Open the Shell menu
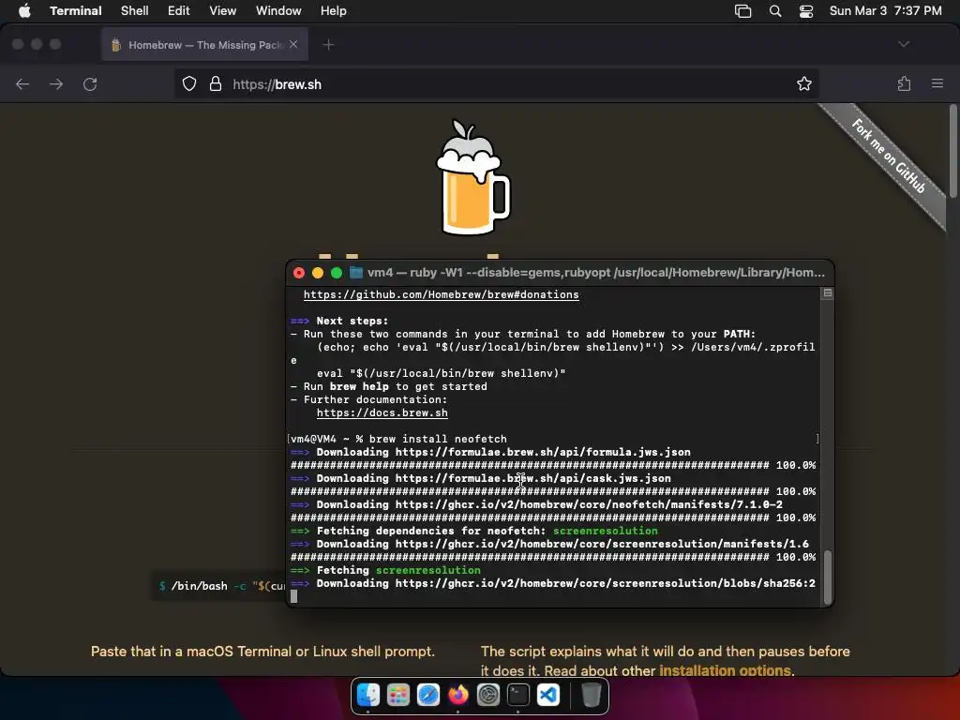The height and width of the screenshot is (720, 960). (135, 11)
